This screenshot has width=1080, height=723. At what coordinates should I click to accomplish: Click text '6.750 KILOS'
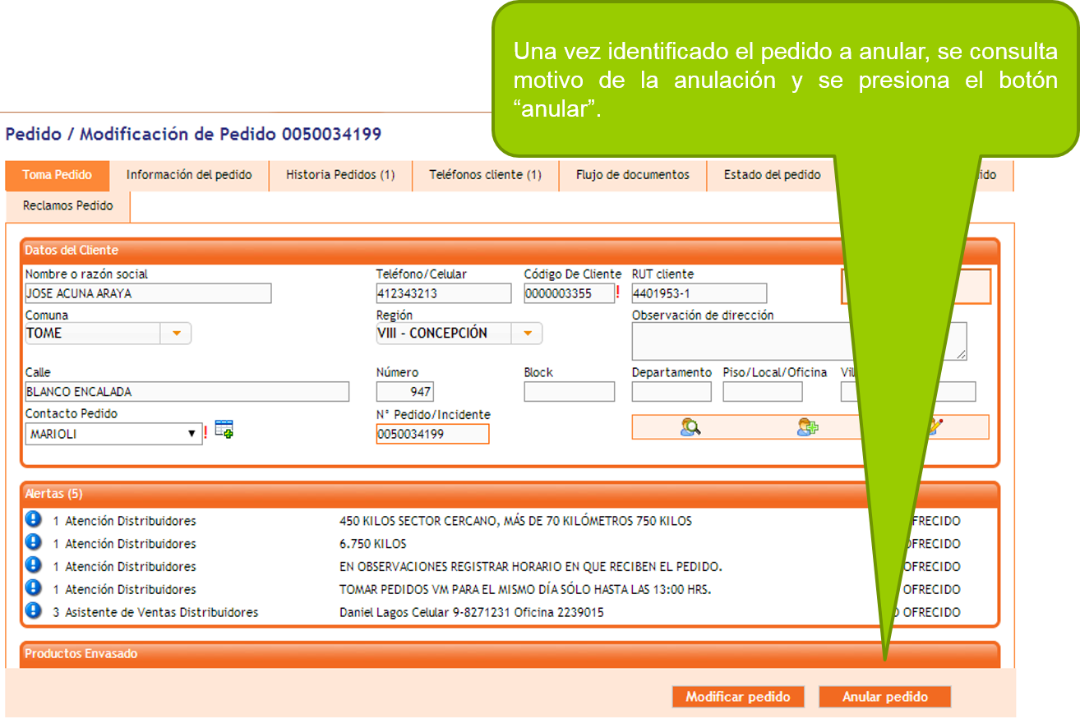(x=372, y=544)
